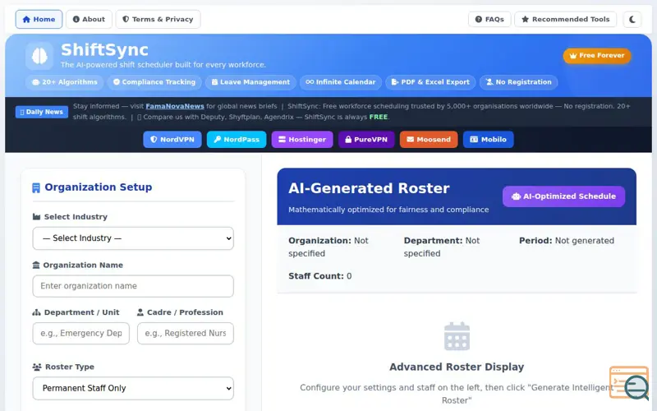Click the ID card icon on Mobilo button
Image resolution: width=657 pixels, height=411 pixels.
click(474, 140)
